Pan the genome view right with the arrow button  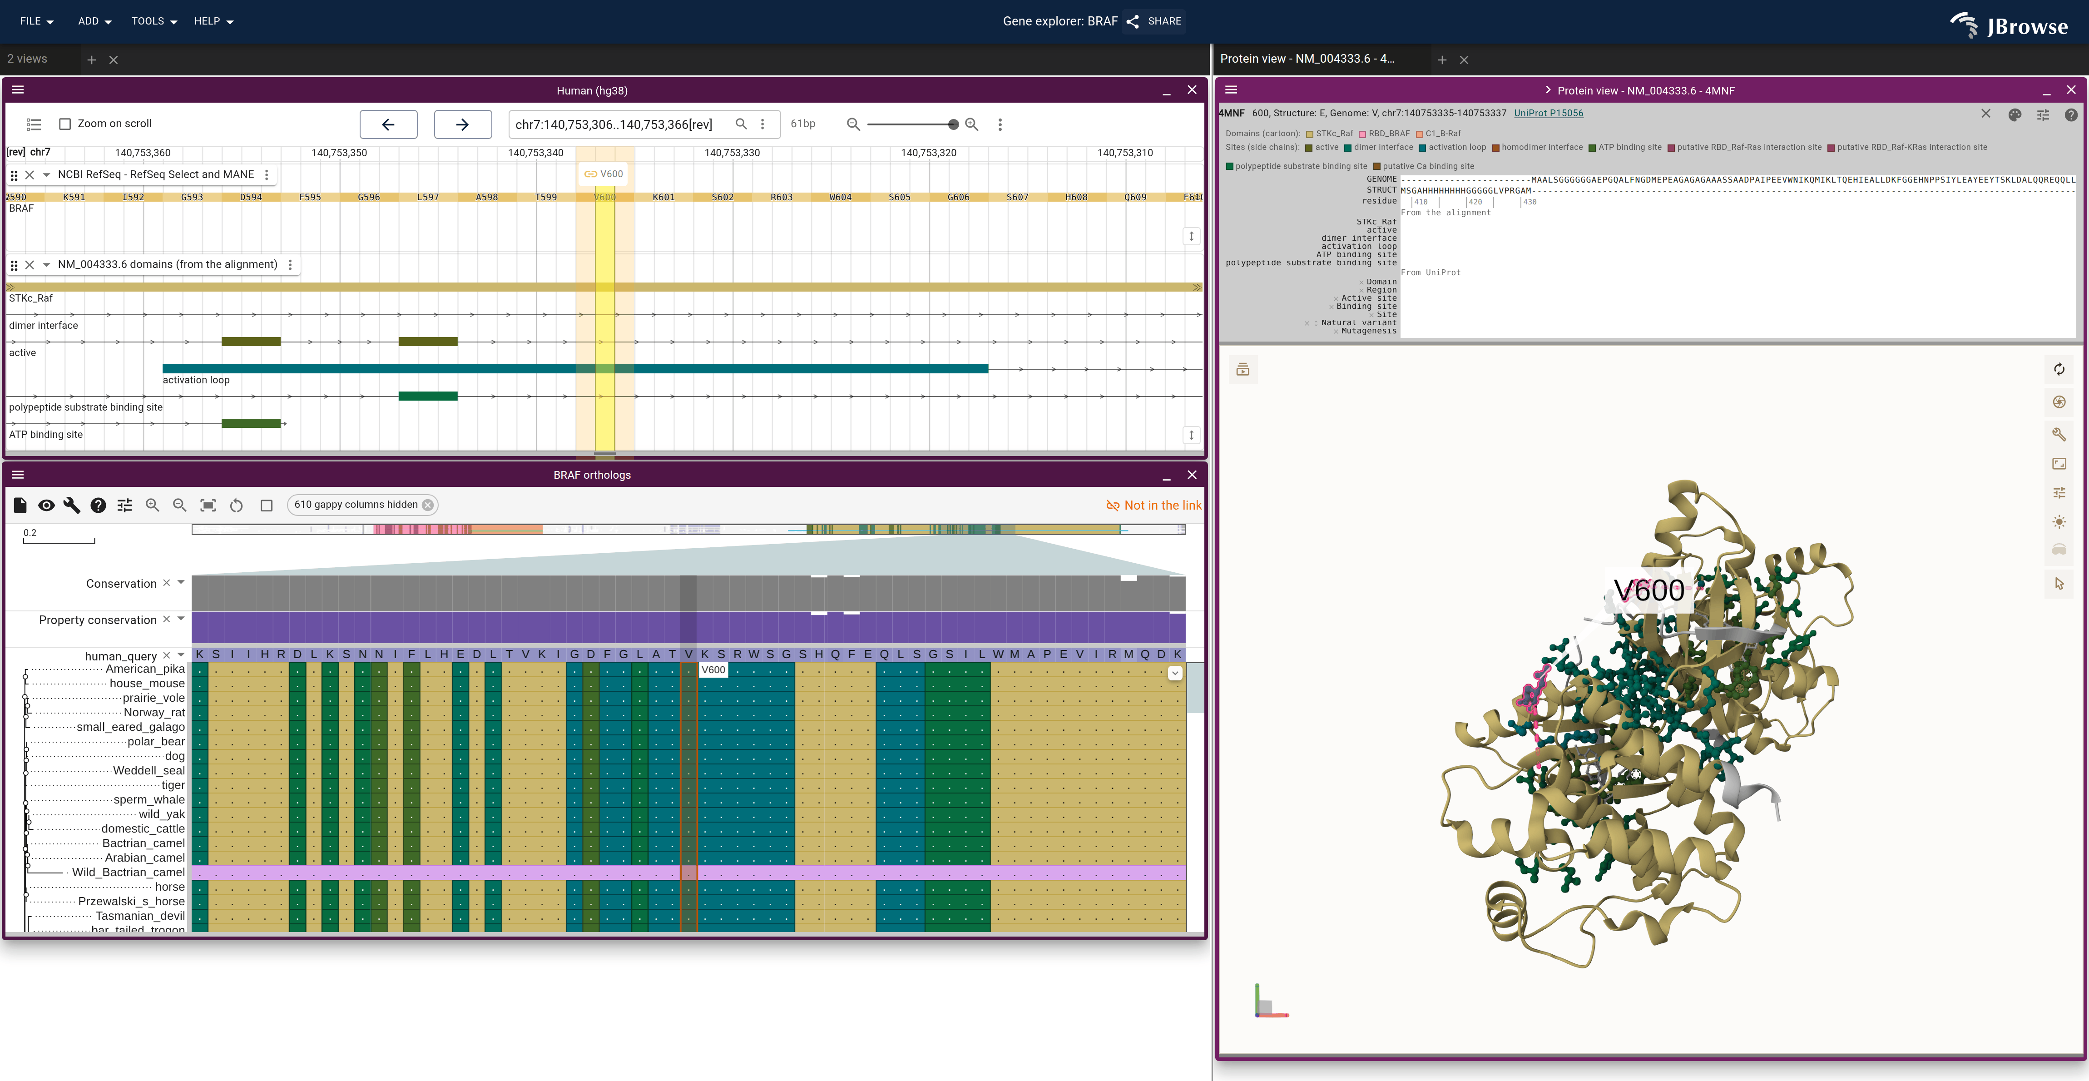[462, 124]
